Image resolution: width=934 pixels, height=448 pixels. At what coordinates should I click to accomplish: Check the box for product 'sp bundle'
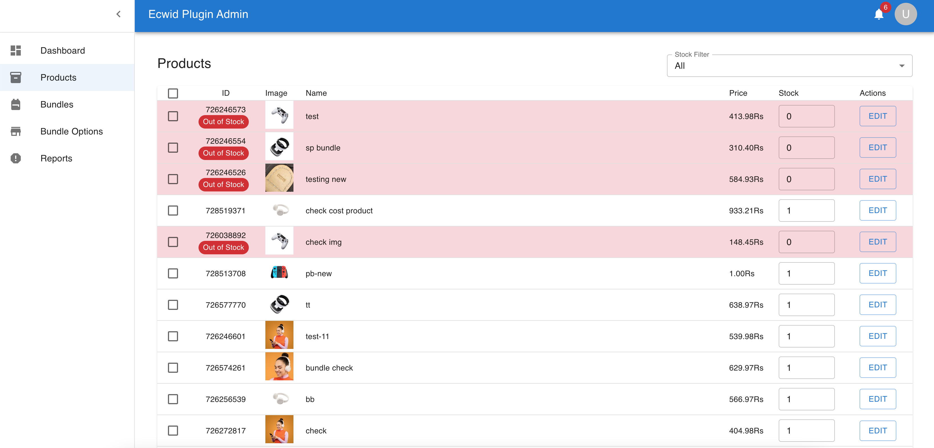tap(173, 148)
